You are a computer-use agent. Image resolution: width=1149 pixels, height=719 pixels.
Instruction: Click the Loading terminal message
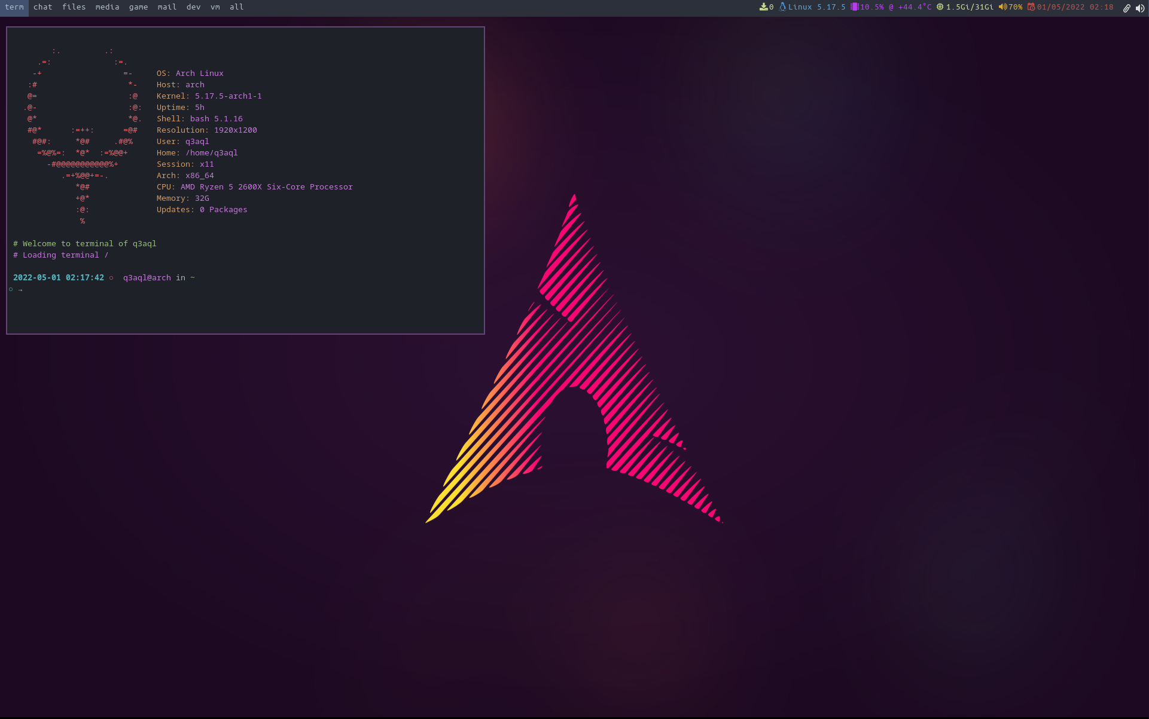(x=61, y=255)
